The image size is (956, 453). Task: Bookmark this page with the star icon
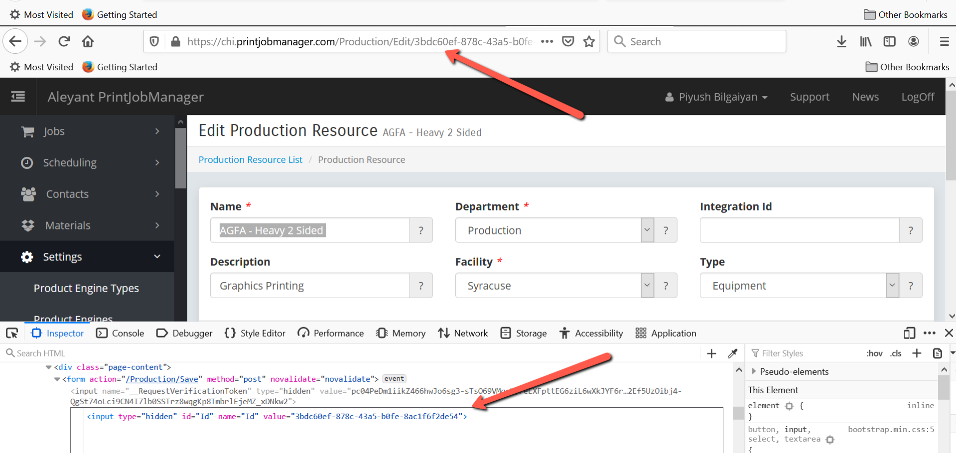coord(589,41)
